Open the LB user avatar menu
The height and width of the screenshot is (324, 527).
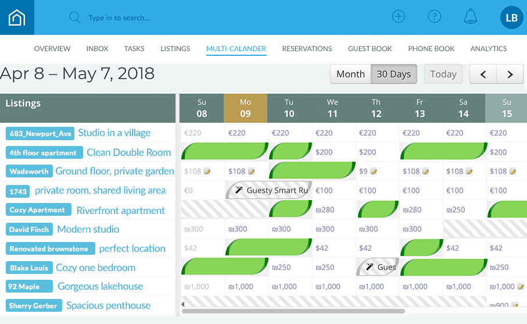click(x=511, y=18)
